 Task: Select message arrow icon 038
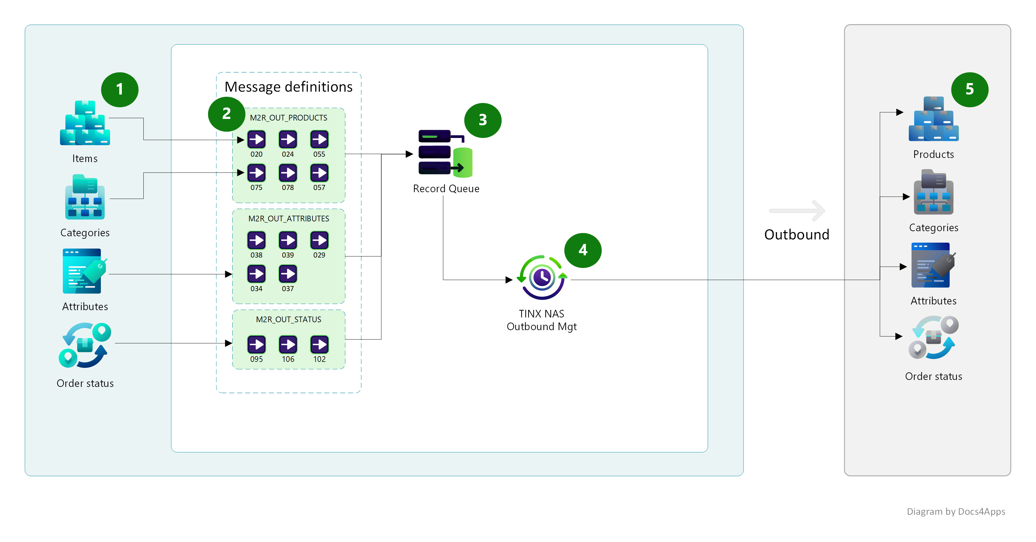256,240
